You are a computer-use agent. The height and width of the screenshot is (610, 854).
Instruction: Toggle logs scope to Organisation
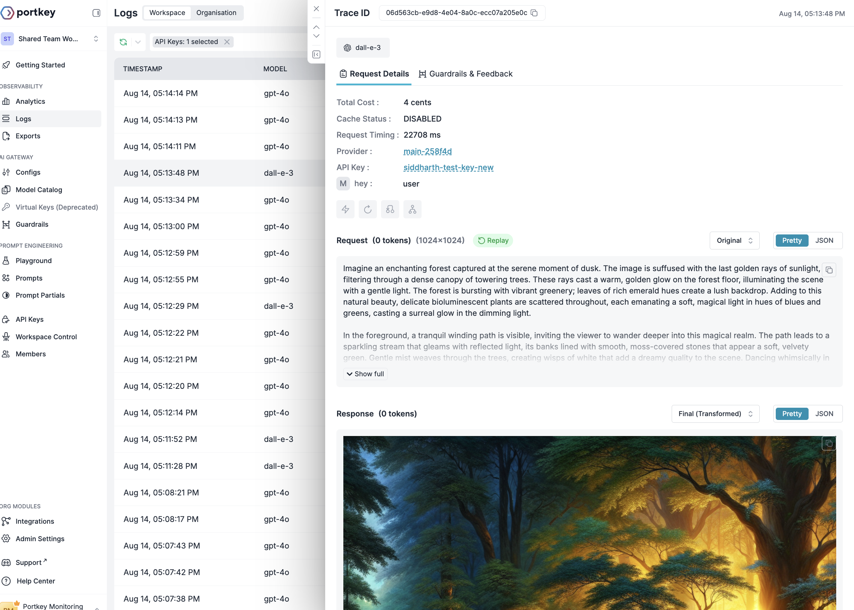[x=216, y=12]
